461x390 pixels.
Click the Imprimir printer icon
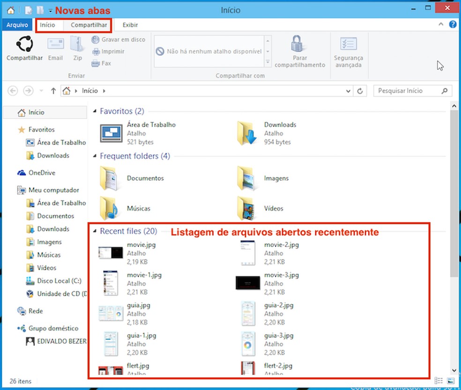(x=96, y=52)
